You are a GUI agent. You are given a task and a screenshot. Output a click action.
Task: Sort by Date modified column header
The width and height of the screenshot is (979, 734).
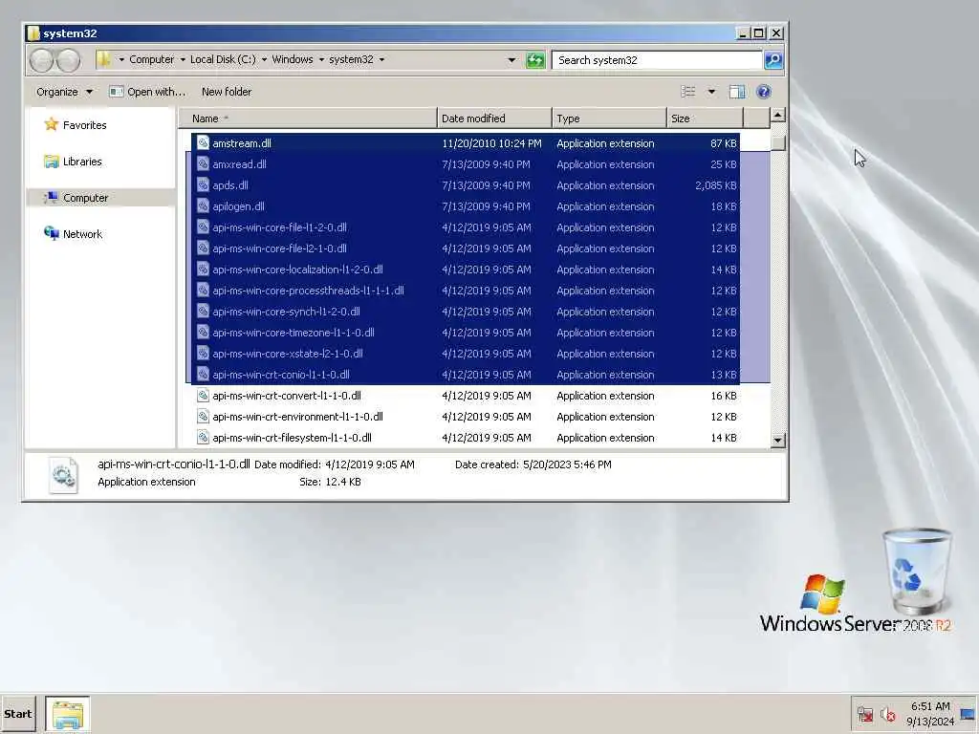(x=494, y=118)
